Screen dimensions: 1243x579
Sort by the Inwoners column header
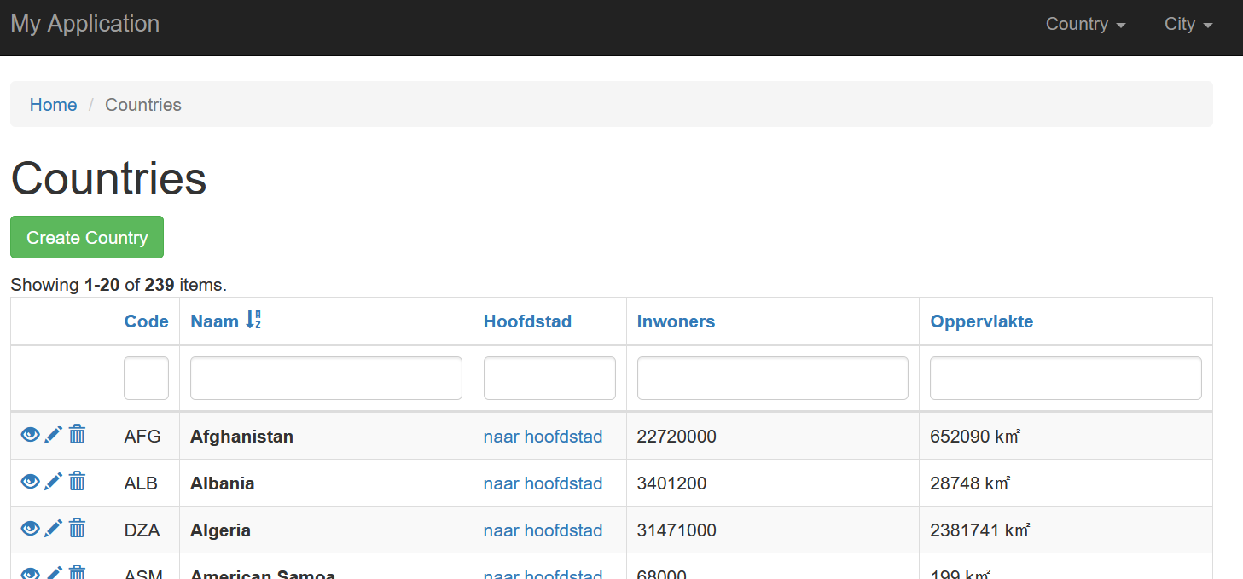point(676,321)
